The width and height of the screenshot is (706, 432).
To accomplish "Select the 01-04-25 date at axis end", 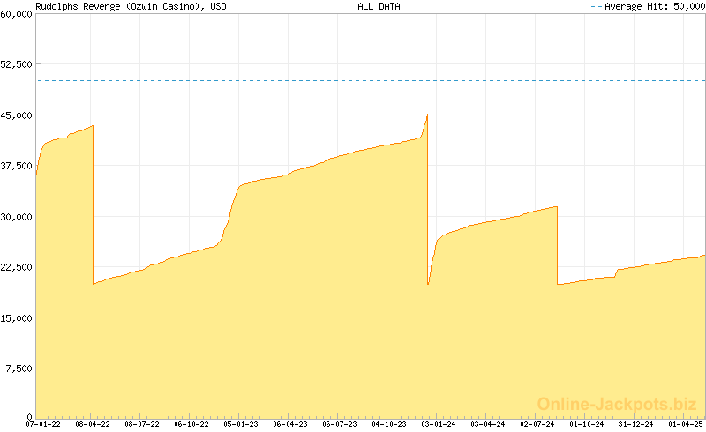I will pyautogui.click(x=686, y=424).
